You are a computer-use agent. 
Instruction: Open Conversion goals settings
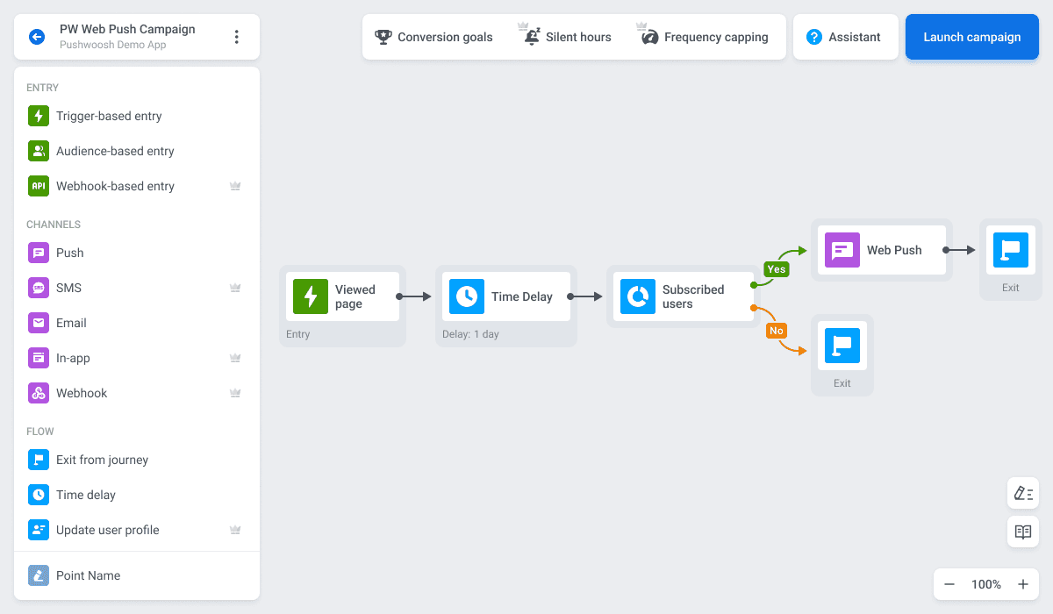tap(433, 37)
